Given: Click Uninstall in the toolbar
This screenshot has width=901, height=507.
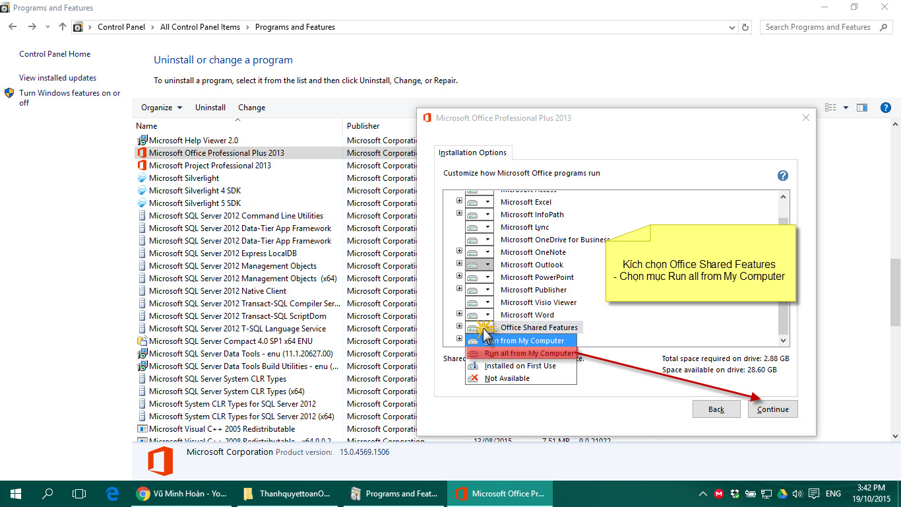Looking at the screenshot, I should click(x=210, y=108).
